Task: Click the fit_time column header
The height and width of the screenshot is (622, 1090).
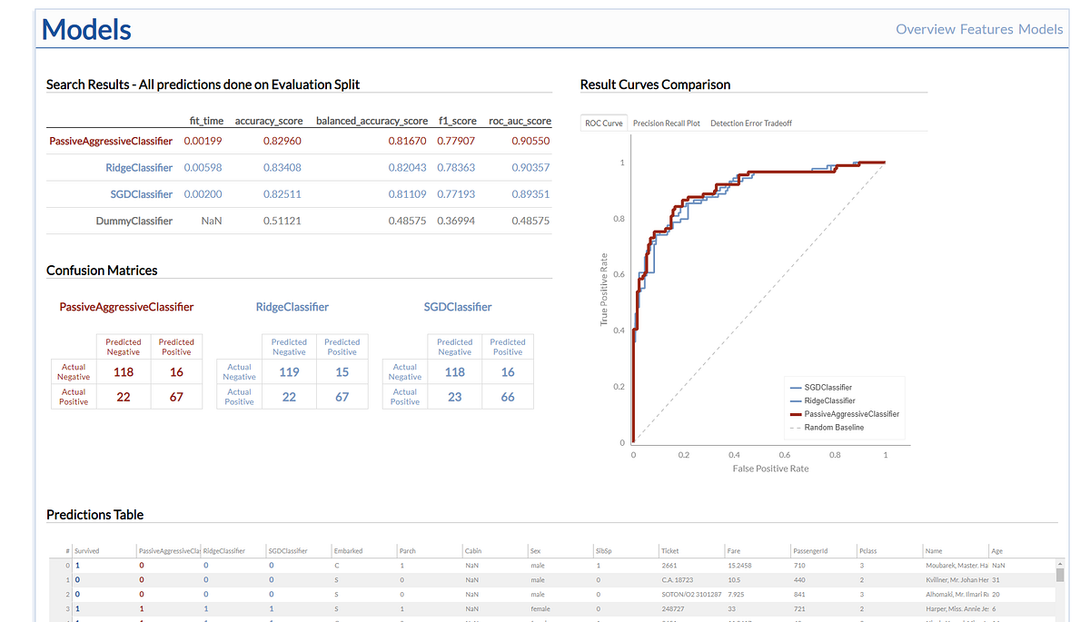Action: (x=210, y=120)
